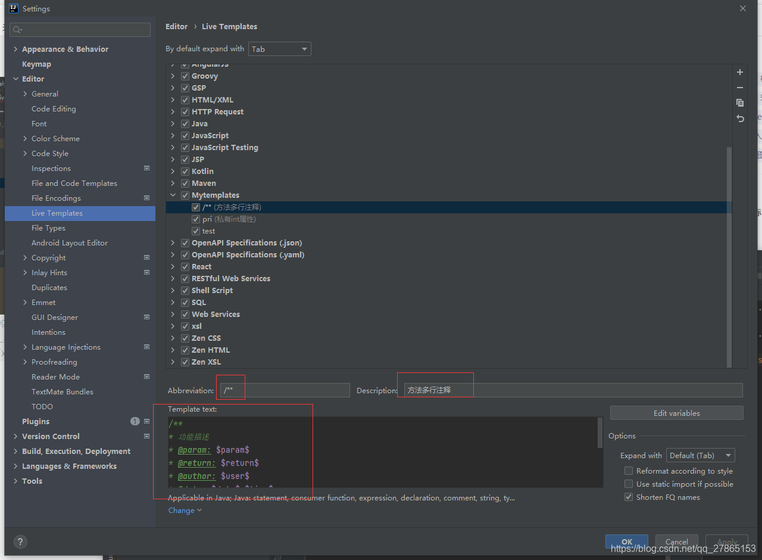Open the TextMate Bundles settings page
Screen dimensions: 762x560
click(63, 391)
